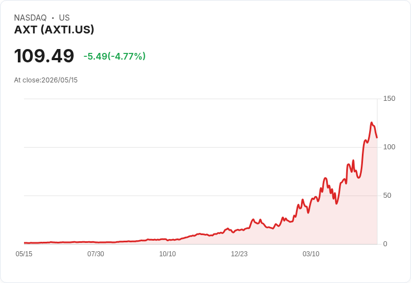Click the -5.49(-4.77%) change value
The image size is (411, 283).
tap(114, 56)
